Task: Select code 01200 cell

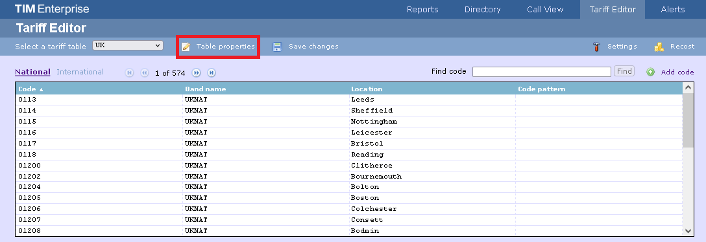Action: coord(99,165)
